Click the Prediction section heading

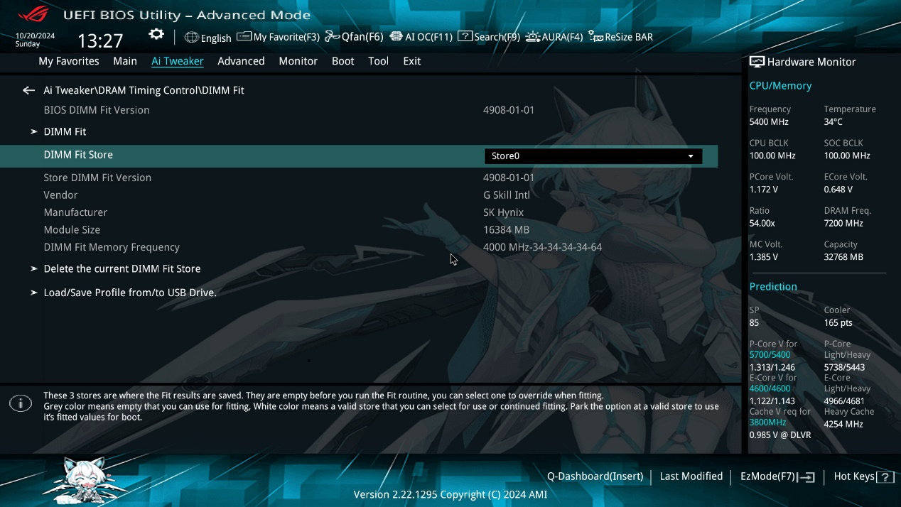[x=773, y=287]
